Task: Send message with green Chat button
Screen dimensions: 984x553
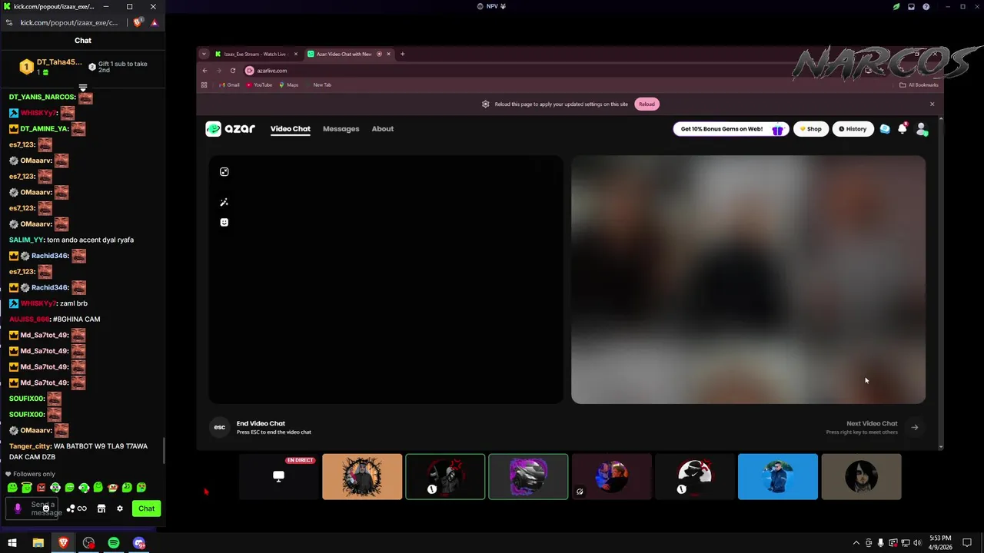Action: (146, 508)
